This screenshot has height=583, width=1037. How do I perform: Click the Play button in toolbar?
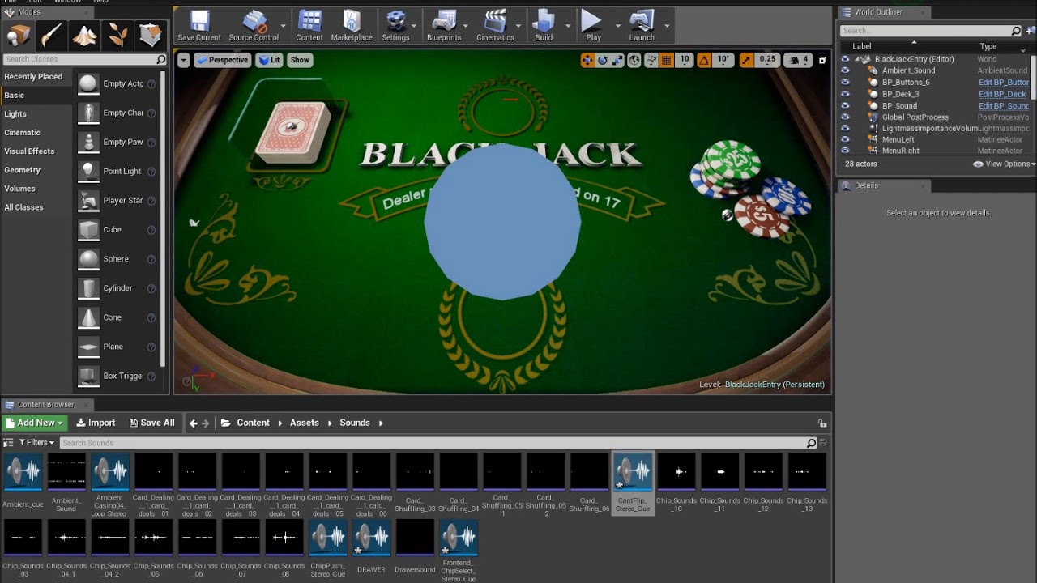click(x=593, y=26)
